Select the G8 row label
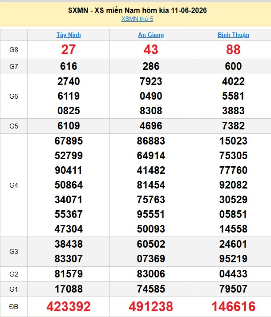Screen dimensions: 271x317 tap(14, 50)
